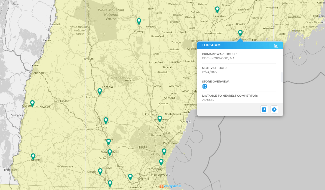The height and width of the screenshot is (190, 325).
Task: Select the highlighted Brunswick map pin
Action: (x=240, y=33)
